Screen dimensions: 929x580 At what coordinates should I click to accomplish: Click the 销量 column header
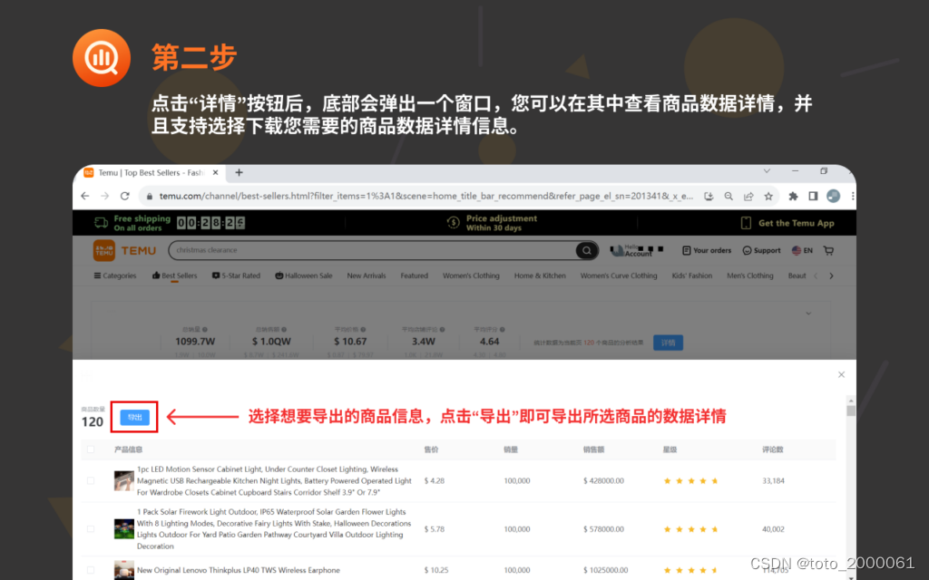(511, 449)
